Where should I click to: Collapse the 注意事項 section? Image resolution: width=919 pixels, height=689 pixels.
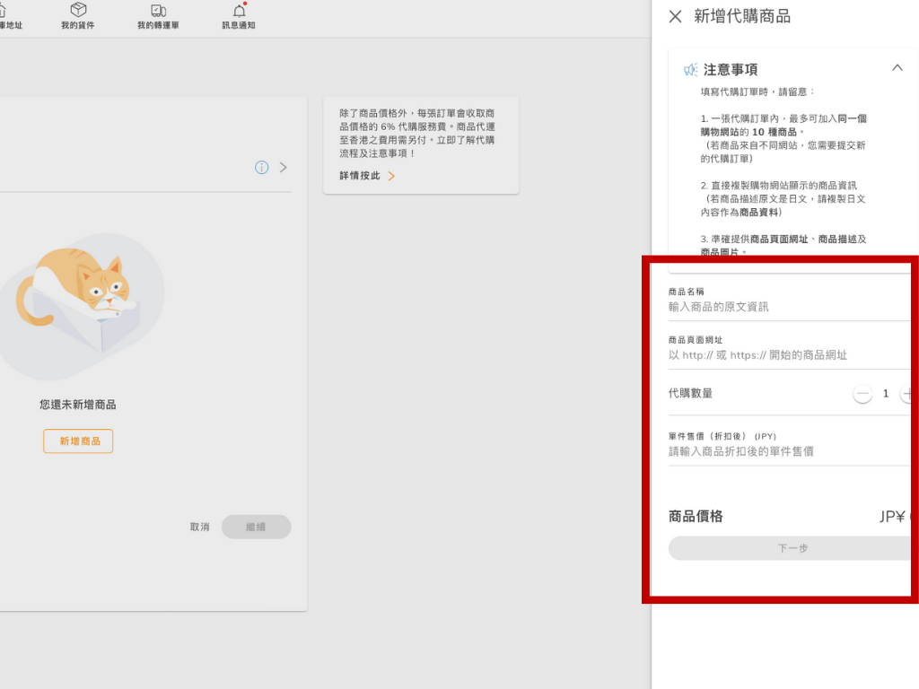click(897, 68)
